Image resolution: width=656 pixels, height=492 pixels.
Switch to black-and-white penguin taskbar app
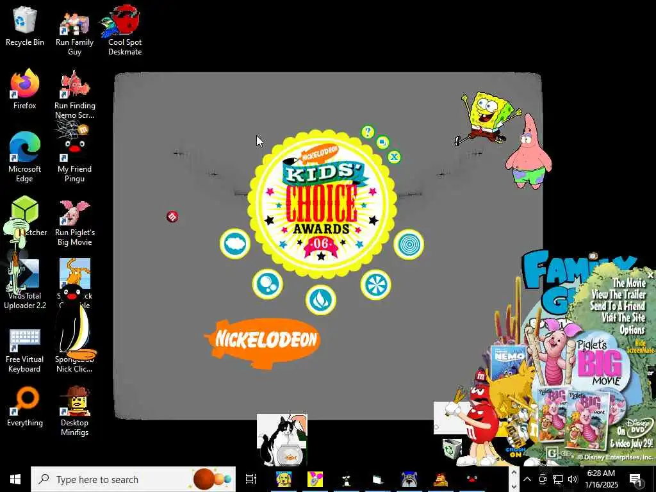[x=347, y=479]
